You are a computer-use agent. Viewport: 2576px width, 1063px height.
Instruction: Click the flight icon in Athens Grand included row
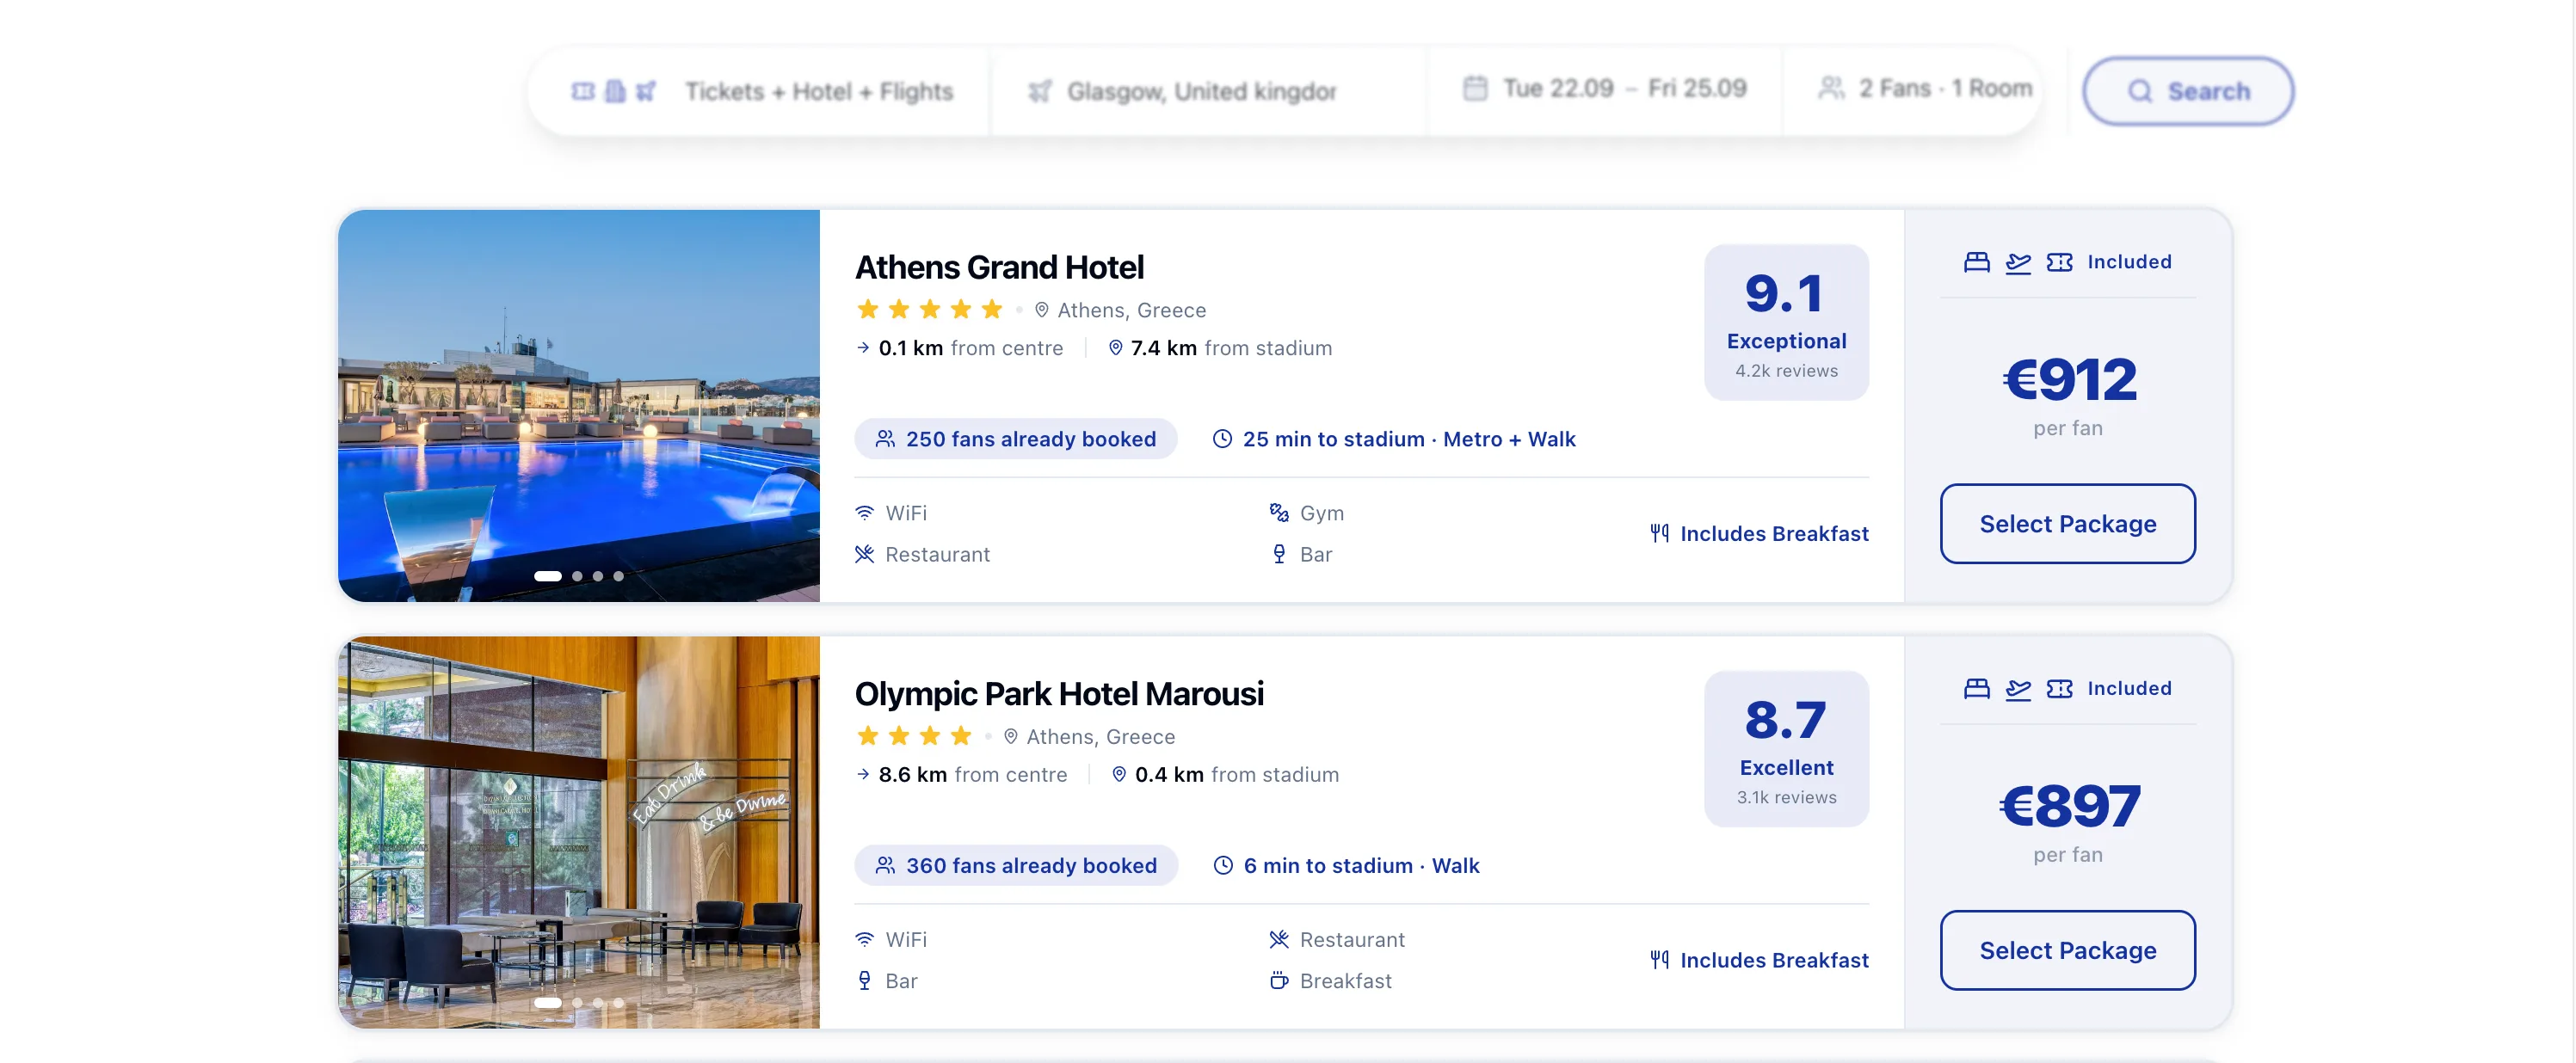coord(2018,262)
